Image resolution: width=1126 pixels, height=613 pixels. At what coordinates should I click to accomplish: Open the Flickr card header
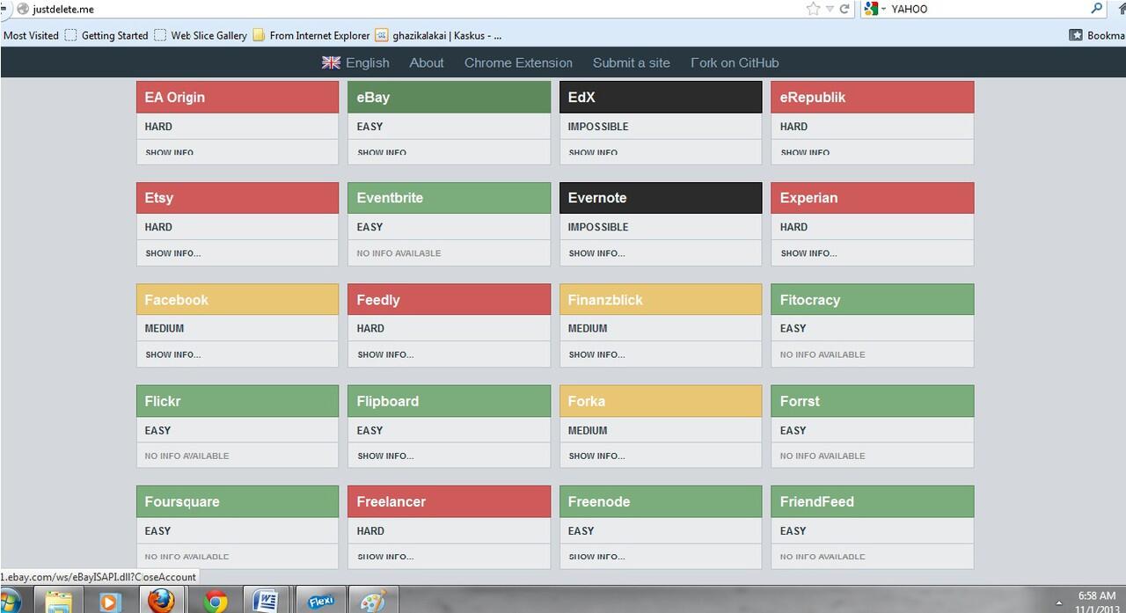tap(238, 400)
